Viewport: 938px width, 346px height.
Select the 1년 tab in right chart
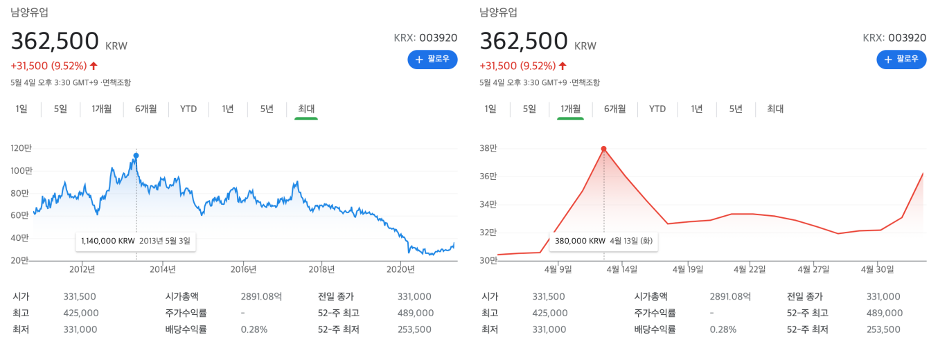pyautogui.click(x=697, y=109)
